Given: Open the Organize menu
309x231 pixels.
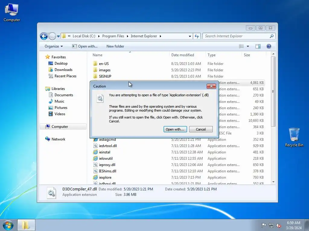Looking at the screenshot, I should point(54,46).
